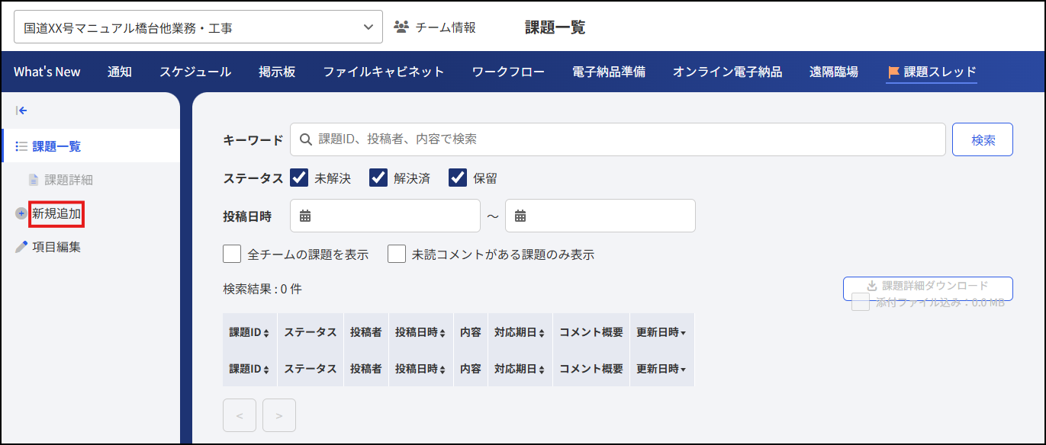
Task: Click the 検索 search button
Action: pyautogui.click(x=983, y=139)
